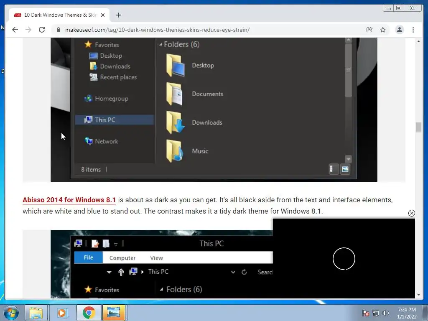Open the Windows Start menu
Screen dimensions: 428x321
pos(11,313)
